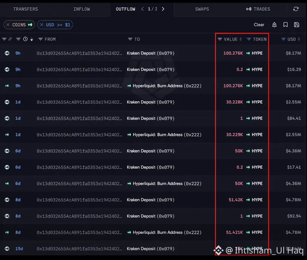Screen dimensions: 307x260
Task: Sort by USD column arrows
Action: click(299, 39)
